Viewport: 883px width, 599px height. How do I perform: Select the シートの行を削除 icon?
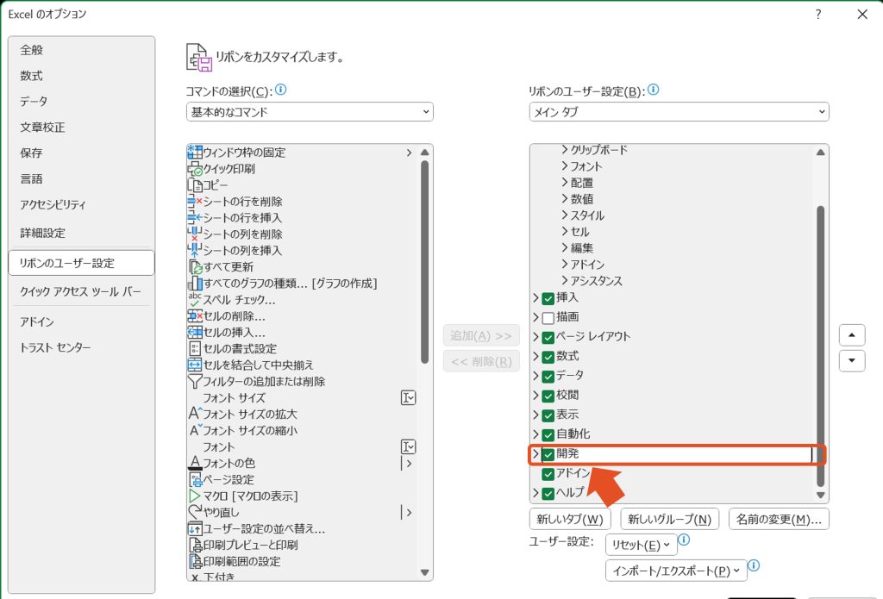pos(195,201)
